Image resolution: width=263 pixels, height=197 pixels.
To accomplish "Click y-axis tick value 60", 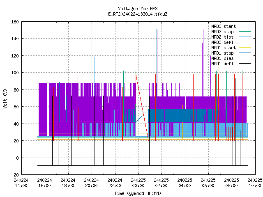I will coord(16,107).
